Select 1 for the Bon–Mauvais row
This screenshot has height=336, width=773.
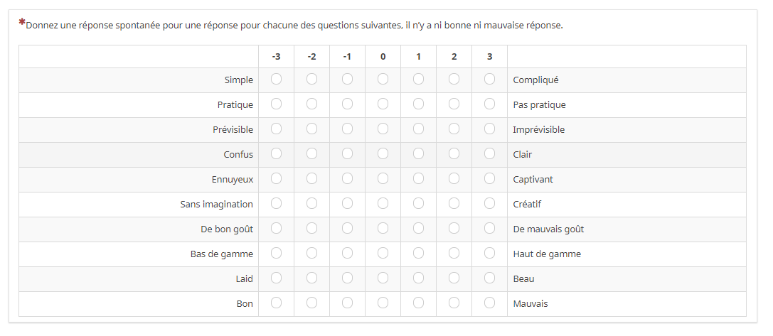click(x=418, y=303)
